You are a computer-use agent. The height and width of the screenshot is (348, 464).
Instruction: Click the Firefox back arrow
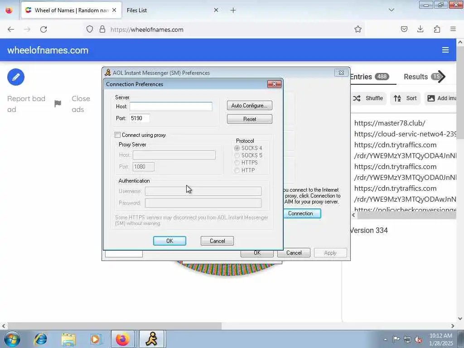(x=11, y=29)
